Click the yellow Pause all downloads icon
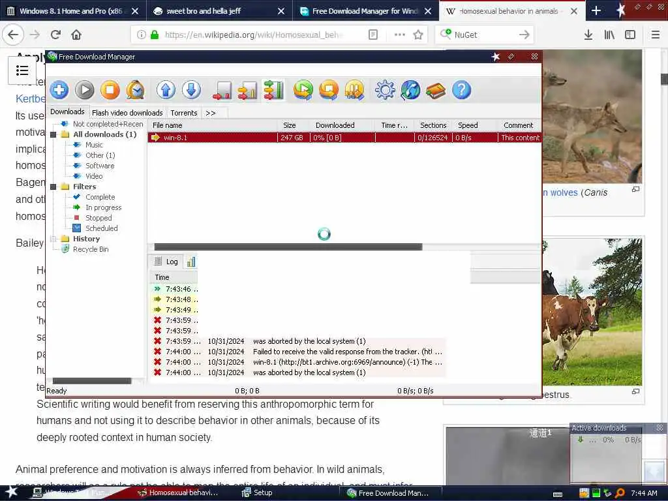The image size is (668, 501). (354, 90)
